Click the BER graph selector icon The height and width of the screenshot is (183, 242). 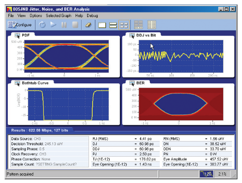pos(132,83)
